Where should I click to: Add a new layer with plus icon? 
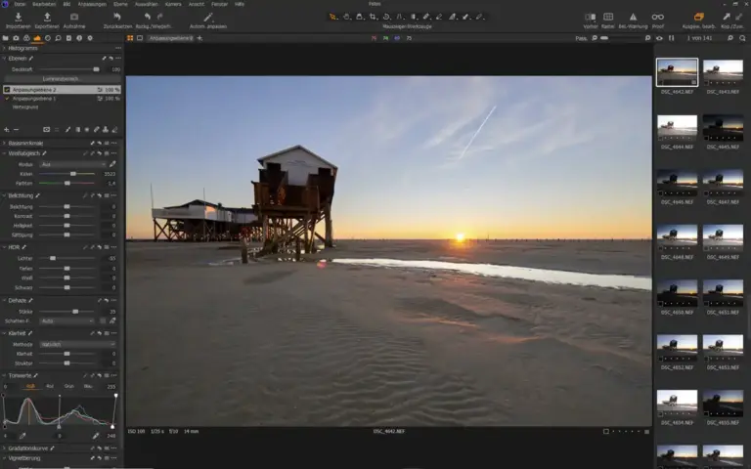coord(6,130)
